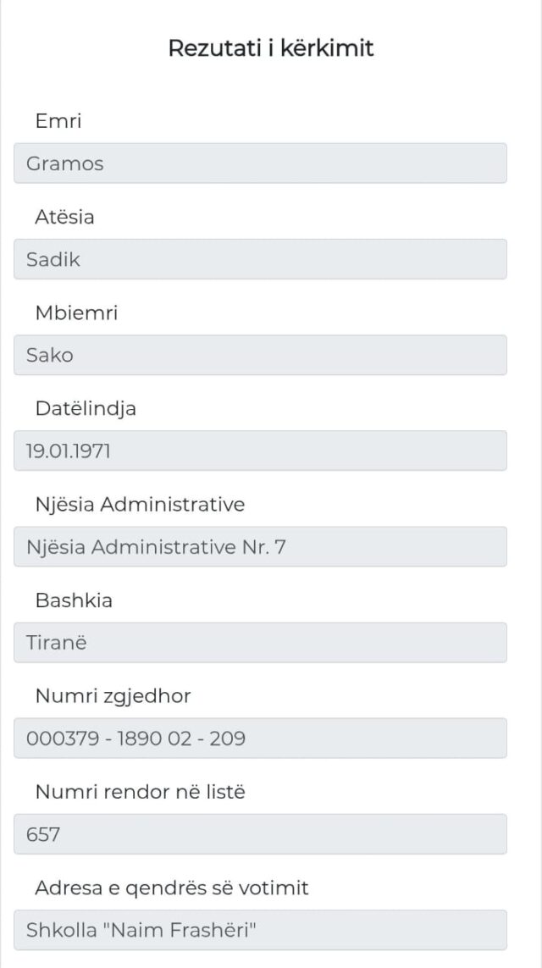Click the Shkolla "Naim Frashëri" address field
This screenshot has width=542, height=968.
click(260, 930)
